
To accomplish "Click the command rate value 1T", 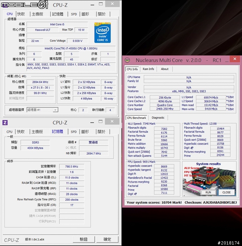I will (x=72, y=205).
